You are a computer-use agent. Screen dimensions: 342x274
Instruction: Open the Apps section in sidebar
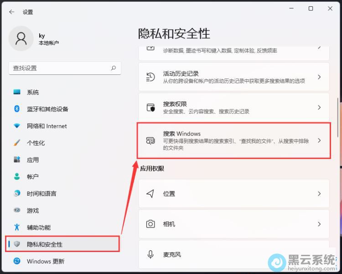click(x=33, y=160)
